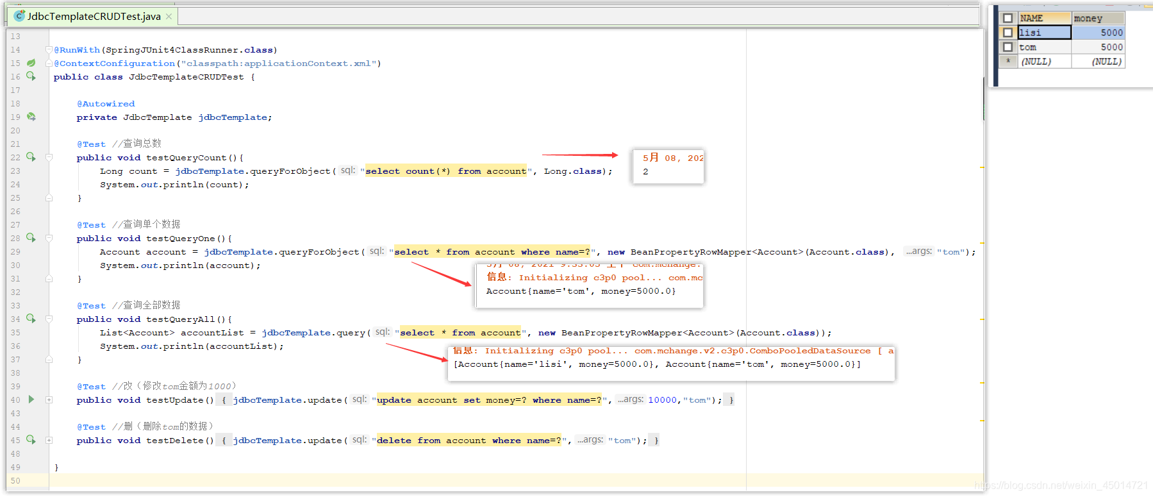Expand the folded testUpdate method on line 40
1153x497 pixels.
49,400
